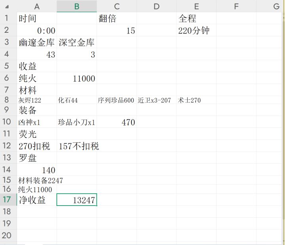Image resolution: width=285 pixels, height=245 pixels.
Task: Select column E header
Action: coord(196,6)
